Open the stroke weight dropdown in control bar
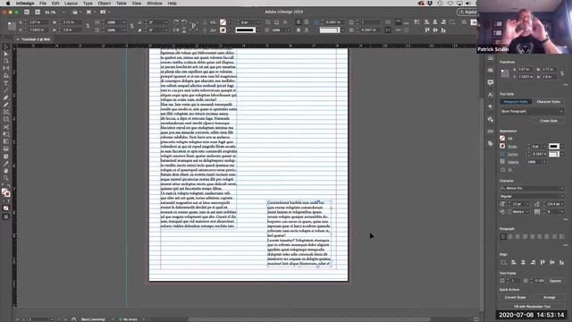Image resolution: width=572 pixels, height=322 pixels. [258, 22]
